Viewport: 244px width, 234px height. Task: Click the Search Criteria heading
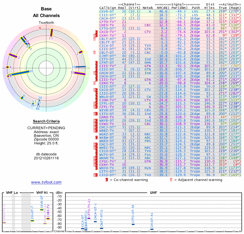coord(46,121)
